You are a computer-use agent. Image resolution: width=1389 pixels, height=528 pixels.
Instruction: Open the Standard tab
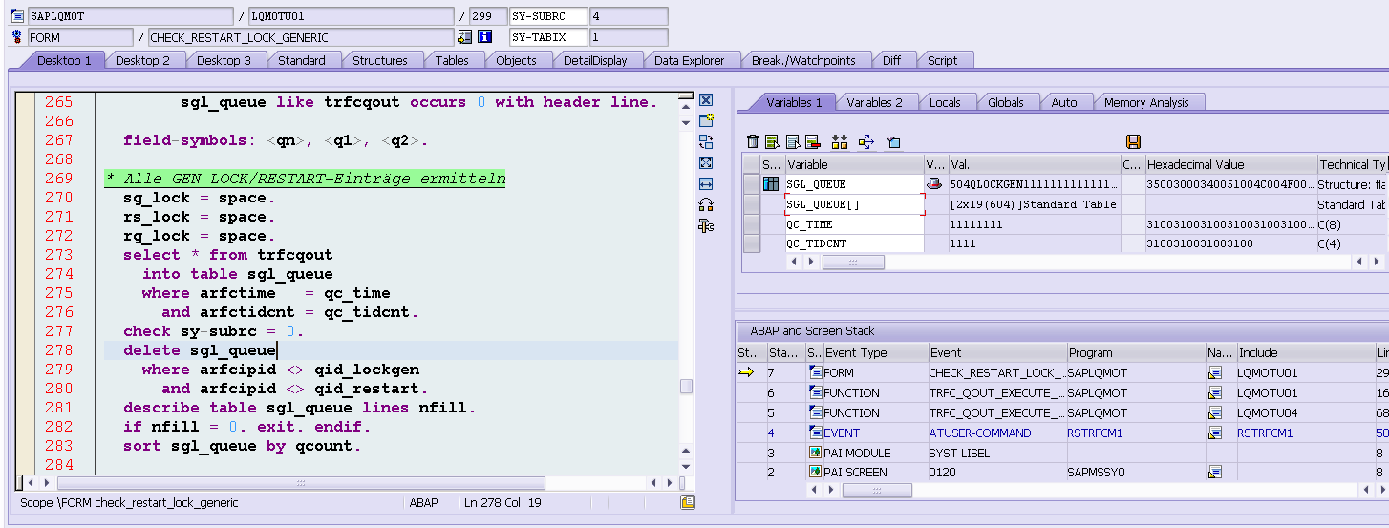click(302, 60)
